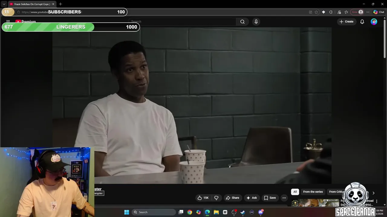Image resolution: width=387 pixels, height=217 pixels.
Task: Click the magnifier search button on YouTube
Action: click(242, 22)
